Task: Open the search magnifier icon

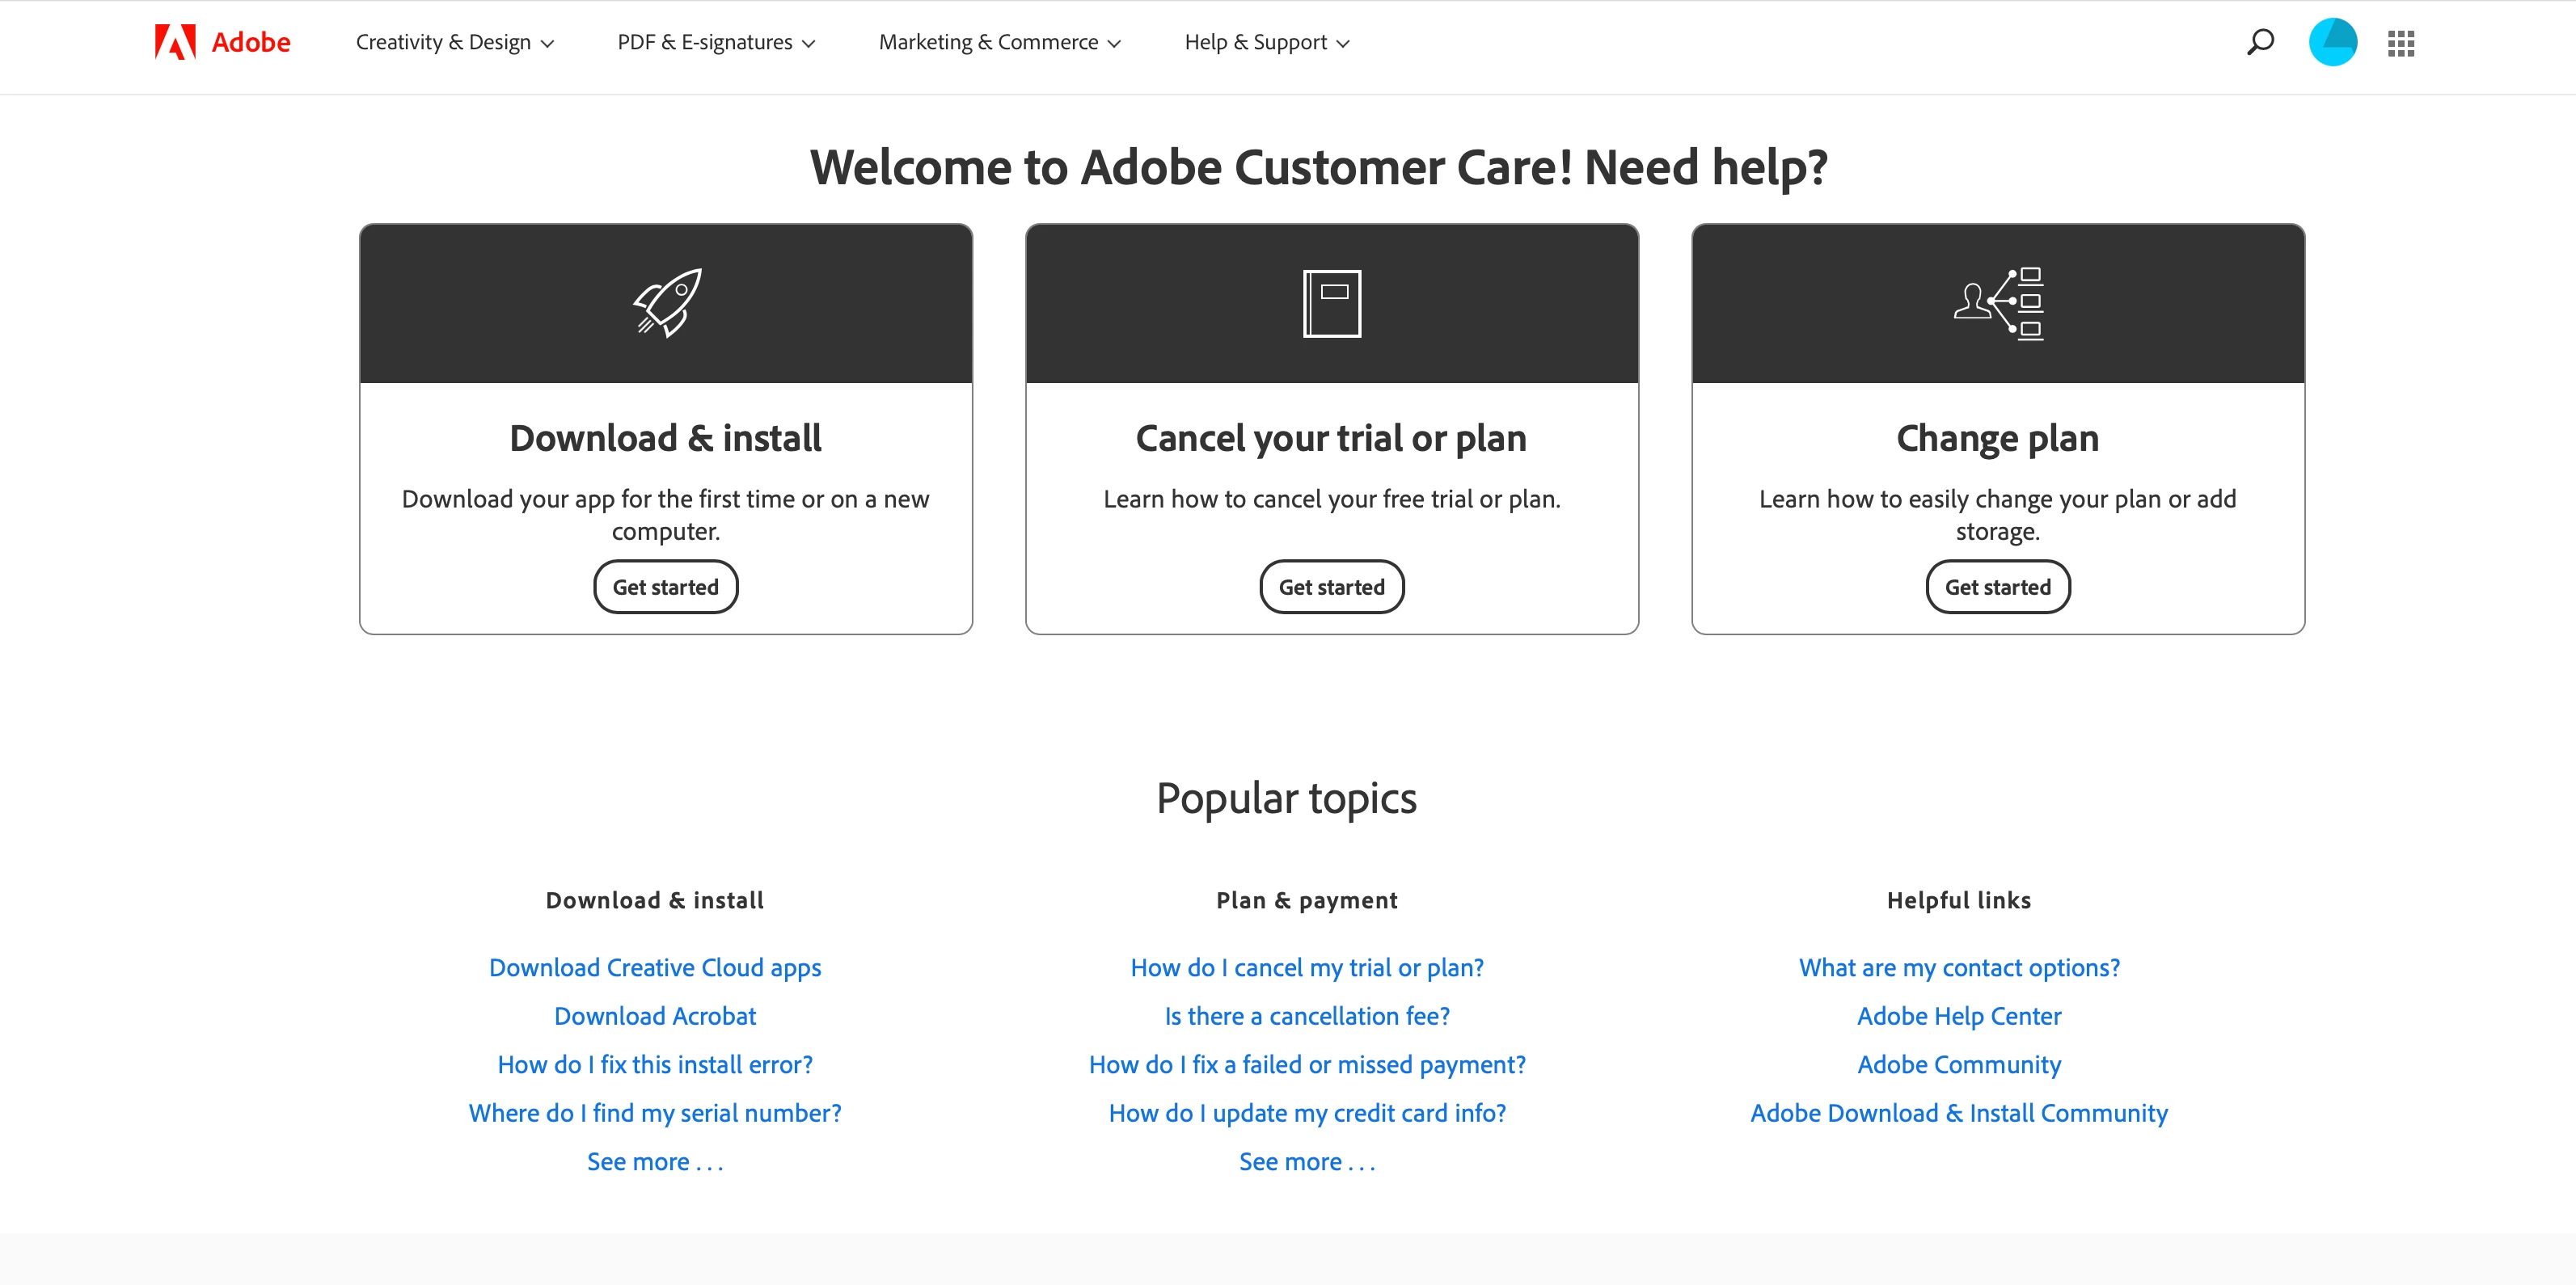Action: [2260, 42]
